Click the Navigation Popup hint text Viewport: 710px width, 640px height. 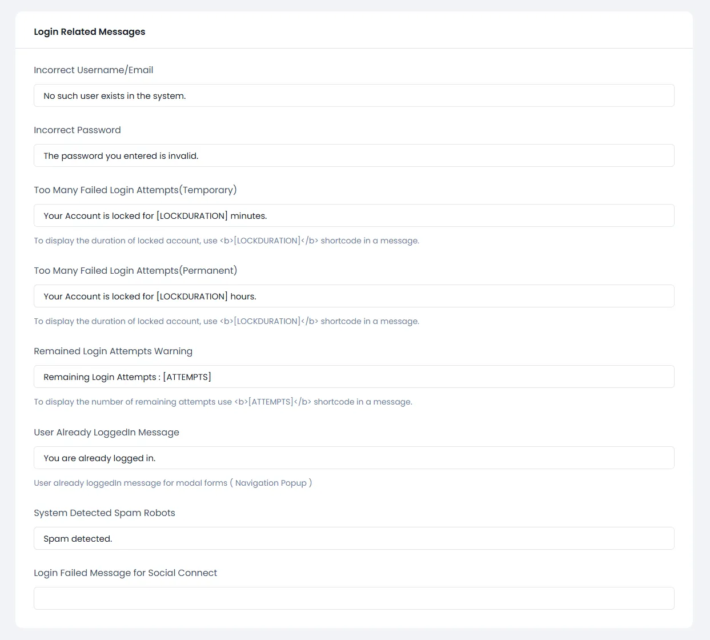click(173, 483)
